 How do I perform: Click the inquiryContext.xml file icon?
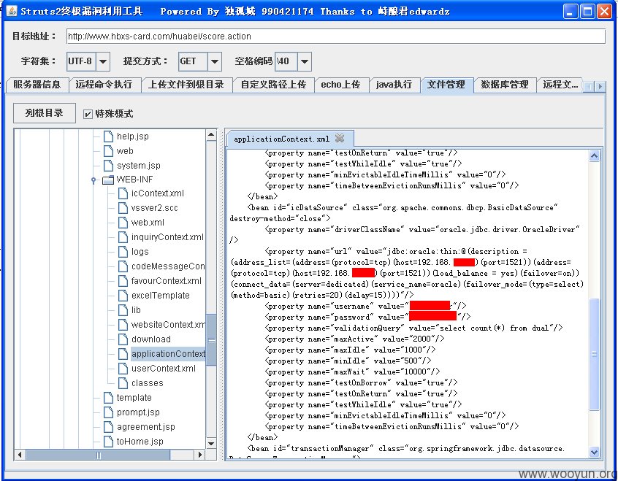pyautogui.click(x=123, y=237)
